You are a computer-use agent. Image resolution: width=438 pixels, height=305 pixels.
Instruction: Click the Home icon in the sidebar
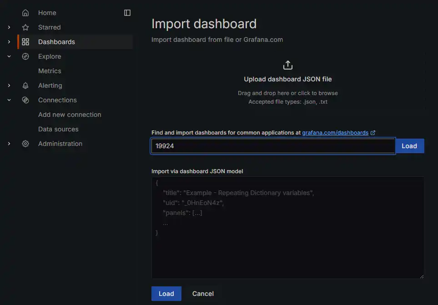point(25,12)
